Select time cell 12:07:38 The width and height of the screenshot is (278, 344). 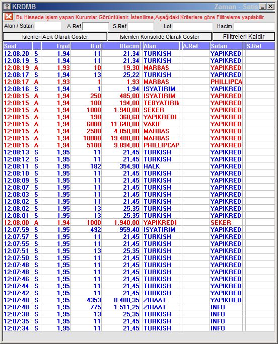pyautogui.click(x=17, y=314)
